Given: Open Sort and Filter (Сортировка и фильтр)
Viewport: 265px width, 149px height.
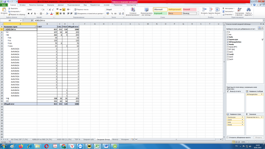Looking at the screenshot, I should coord(240,11).
